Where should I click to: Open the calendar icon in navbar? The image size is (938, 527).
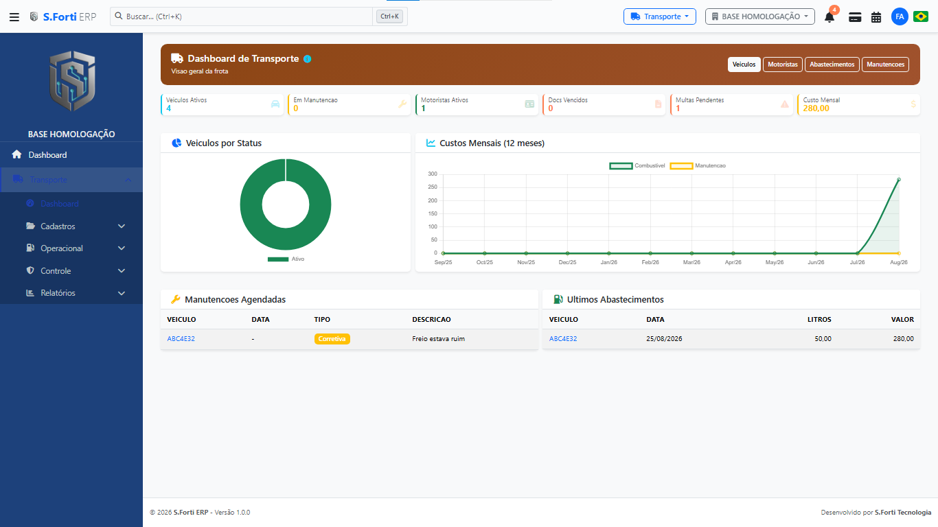[876, 17]
